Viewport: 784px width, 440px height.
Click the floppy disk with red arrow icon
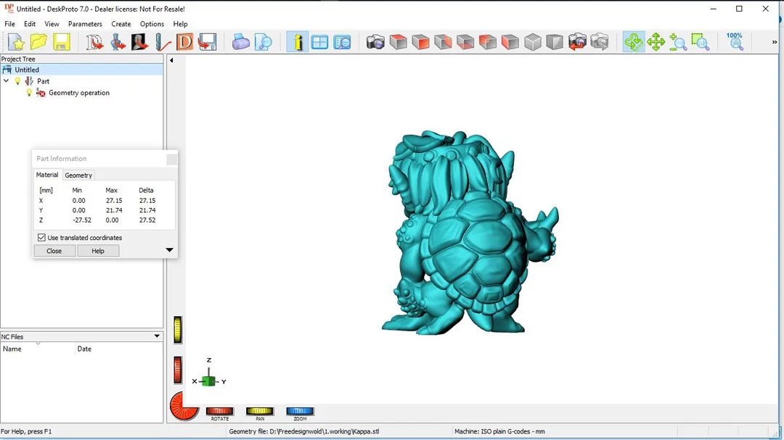coord(207,42)
